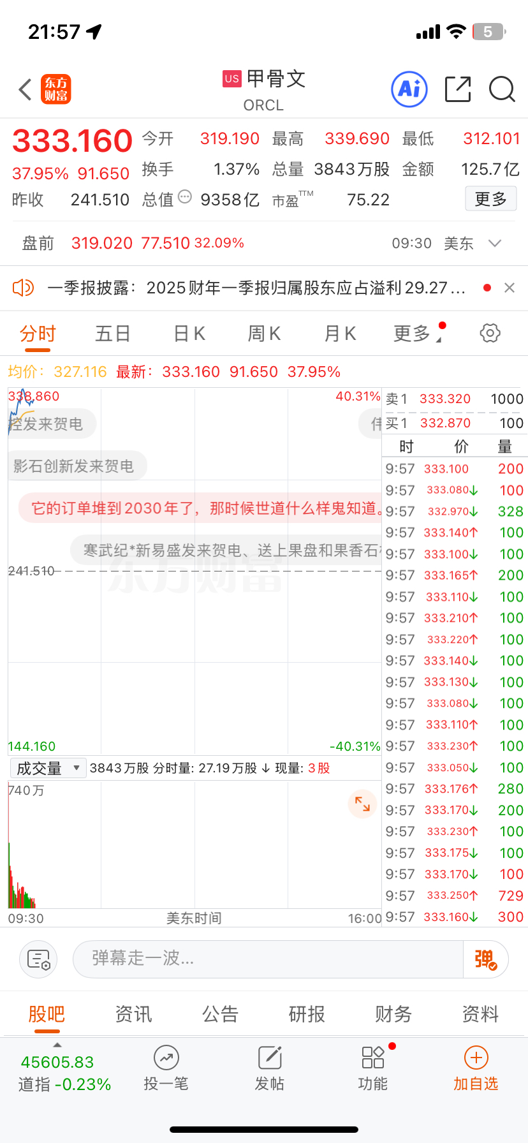Tap the 卖1 333.320 ask row
The width and height of the screenshot is (528, 1143).
[454, 399]
